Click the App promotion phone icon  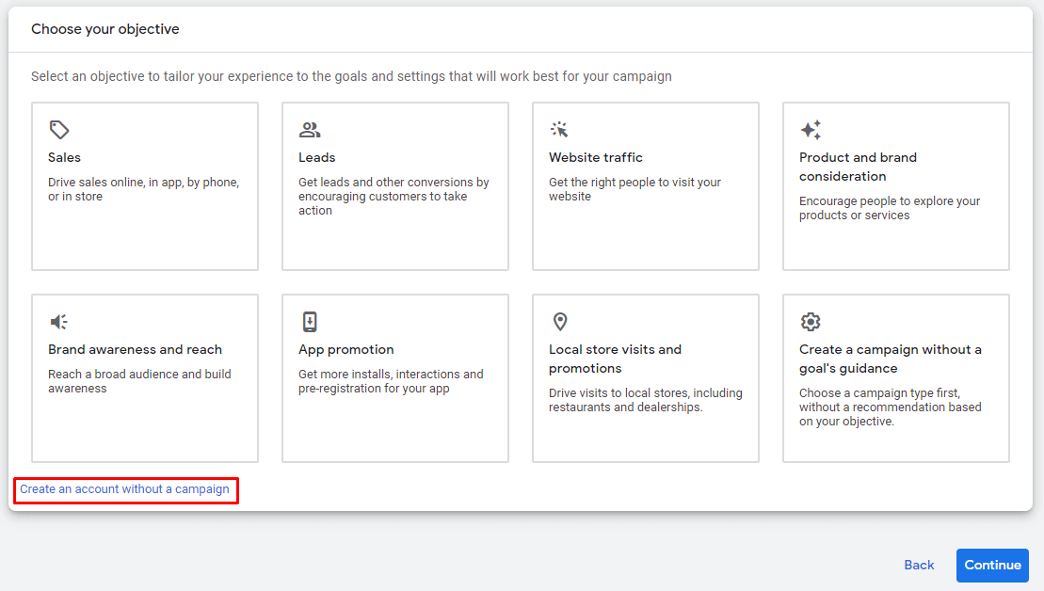pos(310,322)
